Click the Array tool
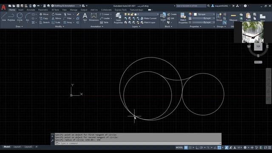Viewport: 272px width, 153px height. [68, 23]
